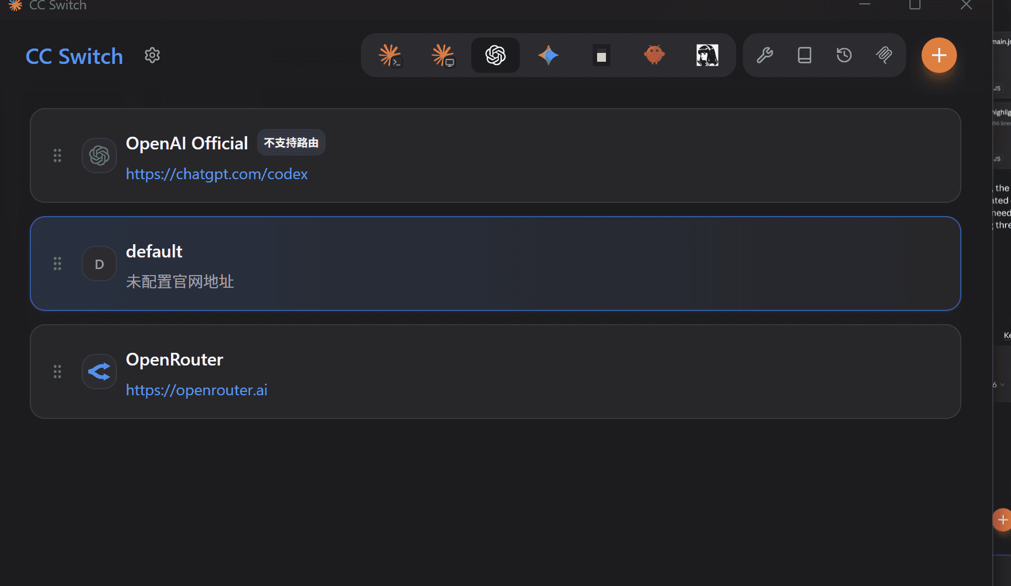
Task: Click the 不支持路由 badge
Action: [x=291, y=143]
